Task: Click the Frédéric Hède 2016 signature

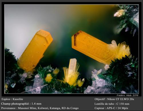Action: pos(128,95)
